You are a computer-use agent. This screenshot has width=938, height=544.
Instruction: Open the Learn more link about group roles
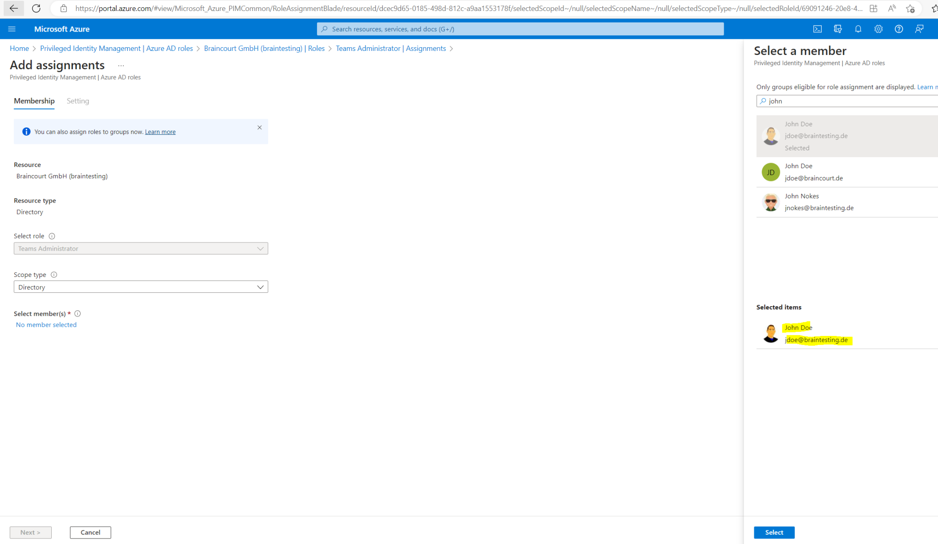point(160,132)
